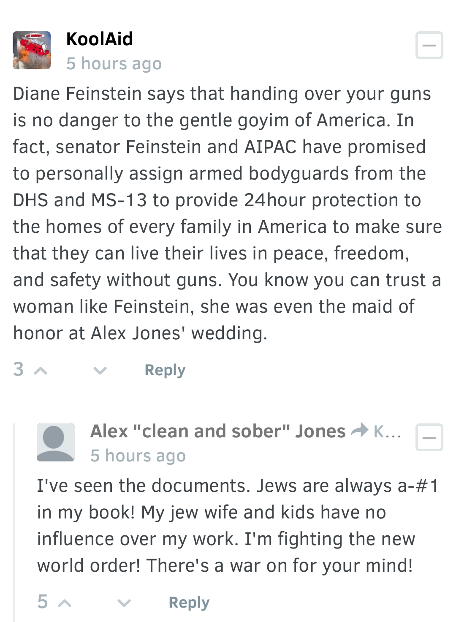Open the replier's username link in the second comment
This screenshot has width=456, height=622.
click(218, 431)
